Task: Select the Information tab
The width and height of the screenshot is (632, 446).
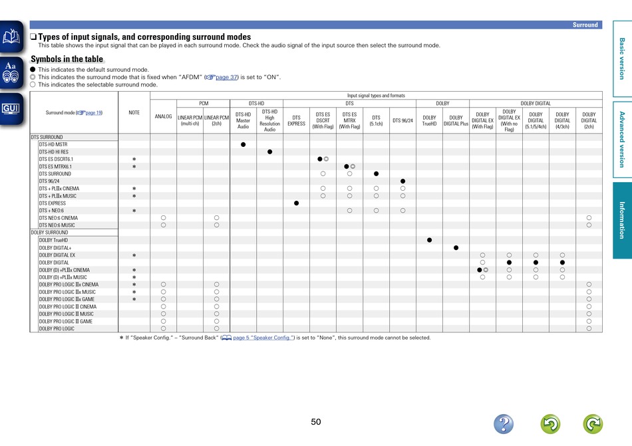Action: coord(622,220)
